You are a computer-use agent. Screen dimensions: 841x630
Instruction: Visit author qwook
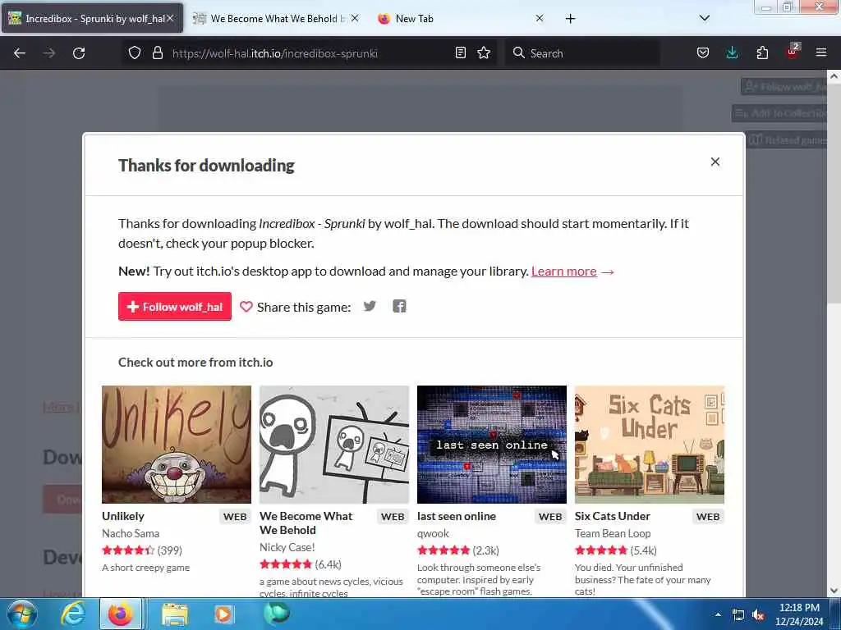pos(433,533)
